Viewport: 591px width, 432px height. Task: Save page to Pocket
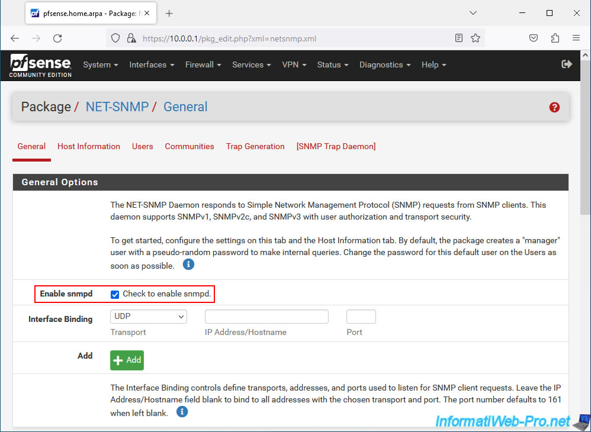[x=534, y=38]
